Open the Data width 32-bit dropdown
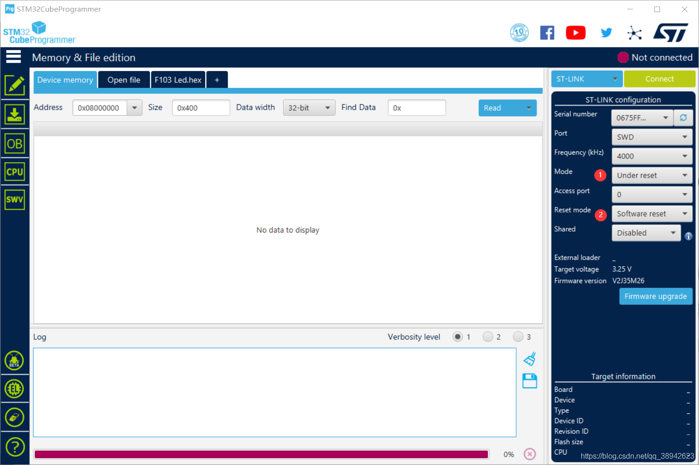This screenshot has height=465, width=699. (309, 108)
